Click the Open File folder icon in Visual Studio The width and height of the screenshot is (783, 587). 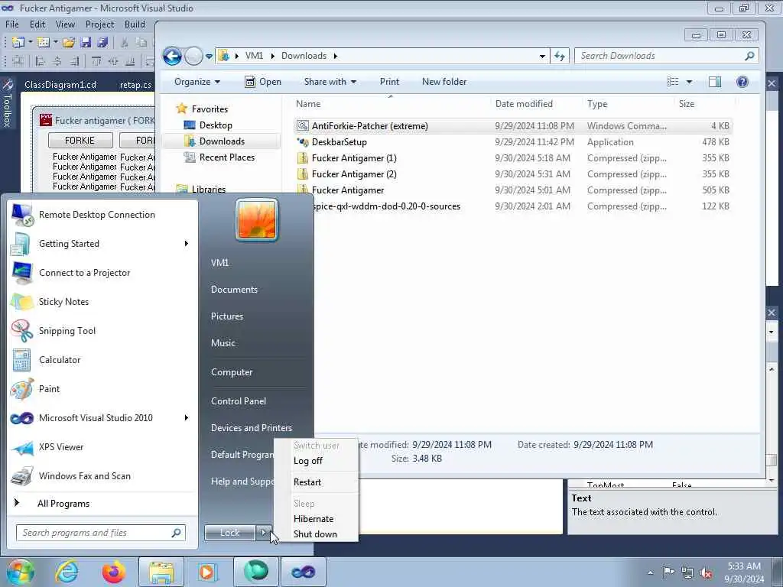tap(69, 43)
